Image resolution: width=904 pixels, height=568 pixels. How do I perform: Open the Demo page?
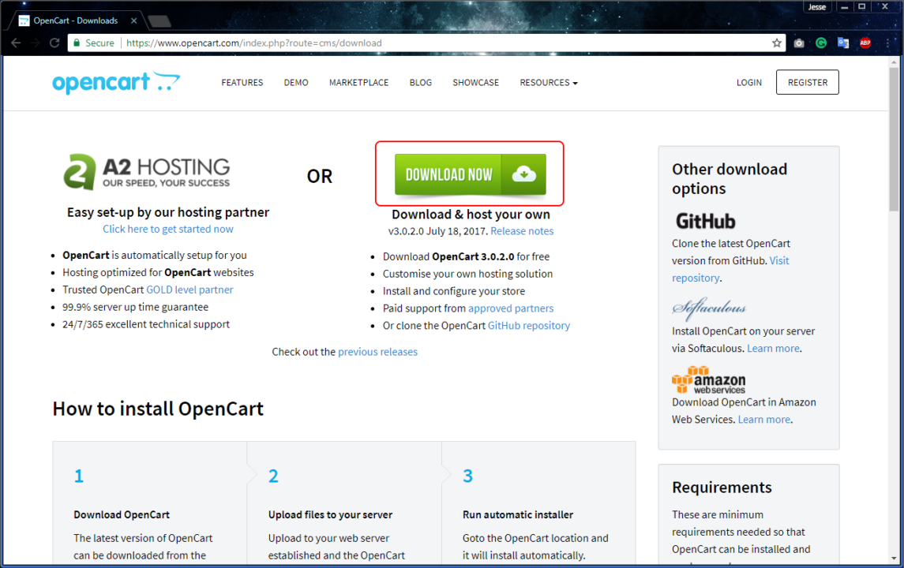coord(296,82)
